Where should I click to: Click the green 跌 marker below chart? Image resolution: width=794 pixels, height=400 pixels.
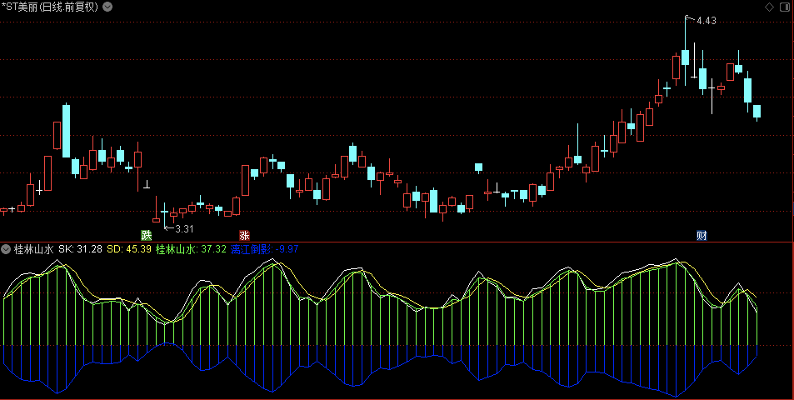click(146, 235)
